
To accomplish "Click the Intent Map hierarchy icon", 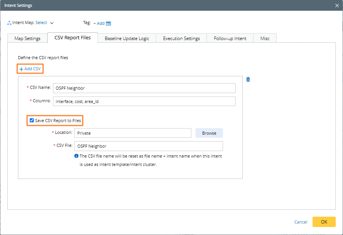I will click(9, 23).
